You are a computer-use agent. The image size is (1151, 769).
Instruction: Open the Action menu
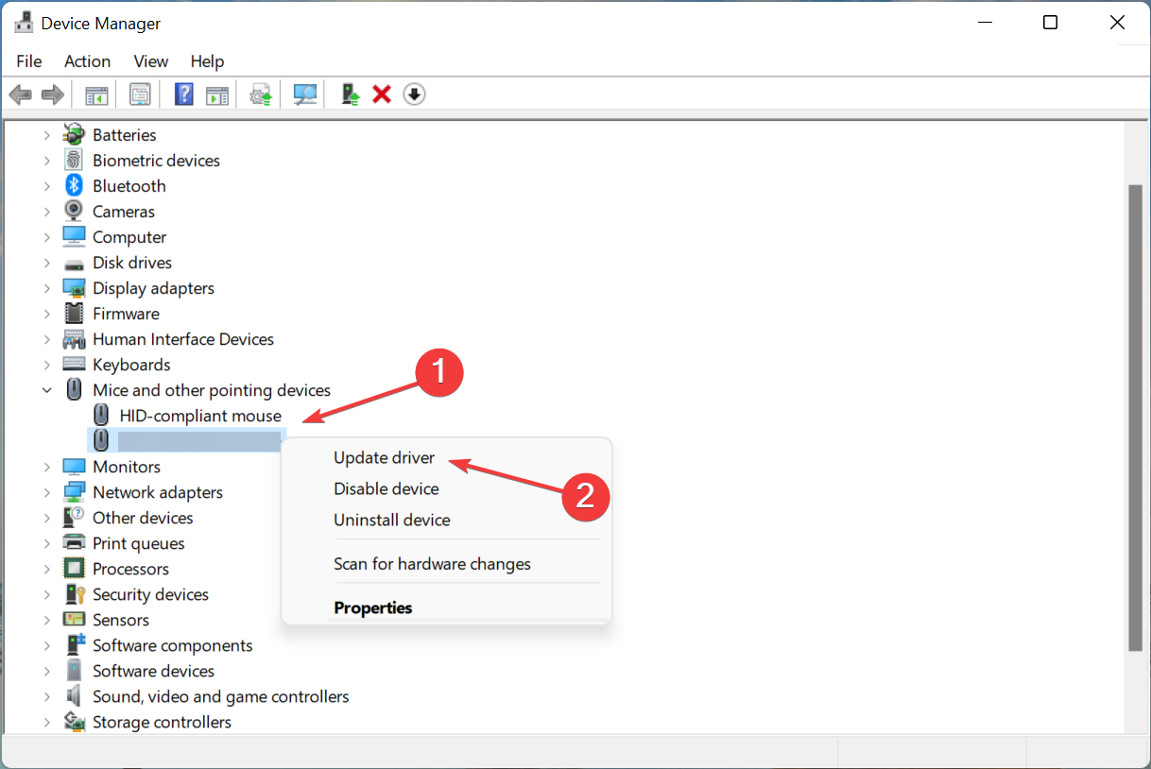pyautogui.click(x=87, y=61)
